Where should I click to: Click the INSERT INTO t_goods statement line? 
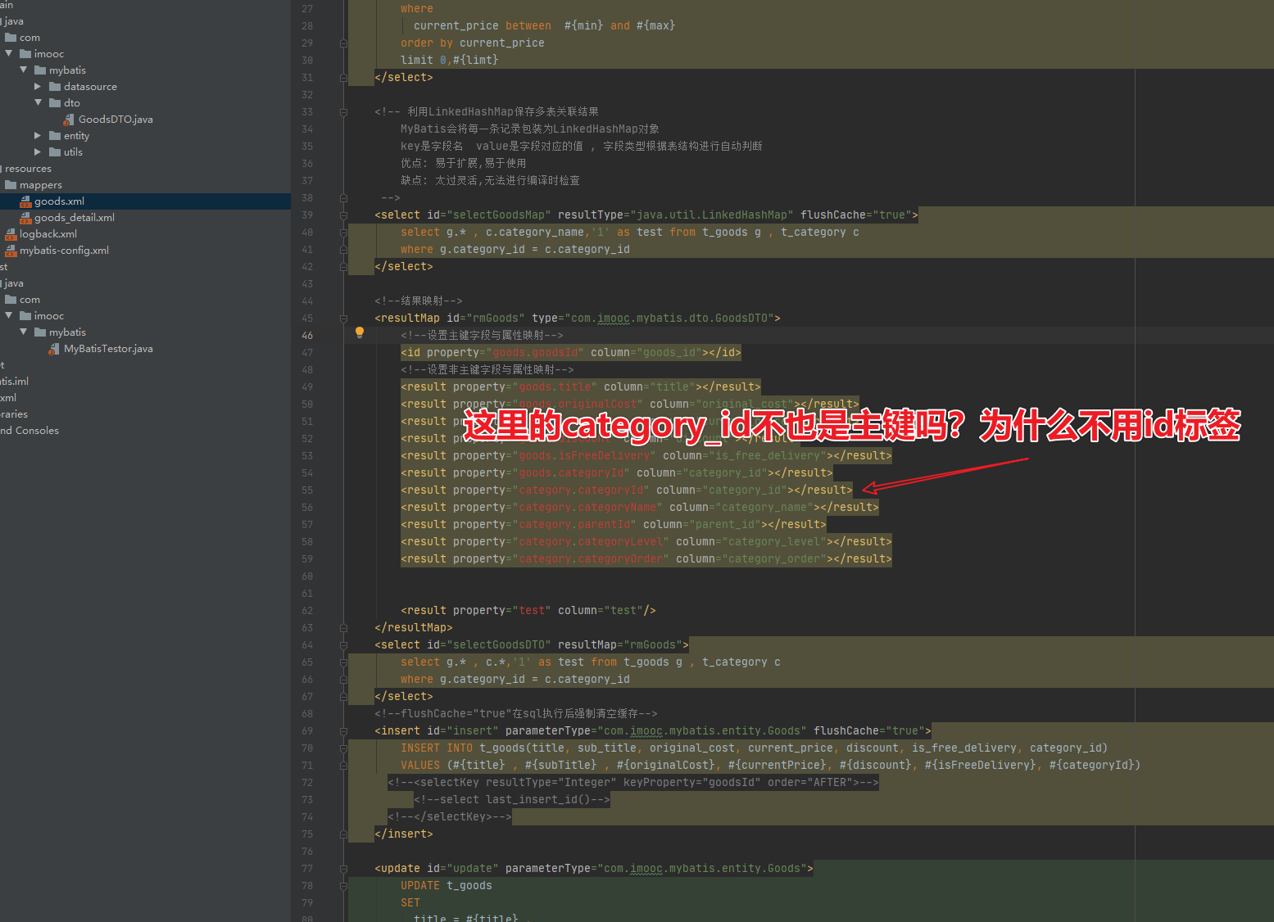(754, 748)
